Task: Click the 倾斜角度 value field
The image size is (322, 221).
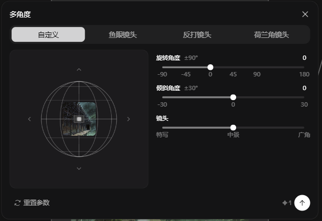Action: pyautogui.click(x=304, y=88)
